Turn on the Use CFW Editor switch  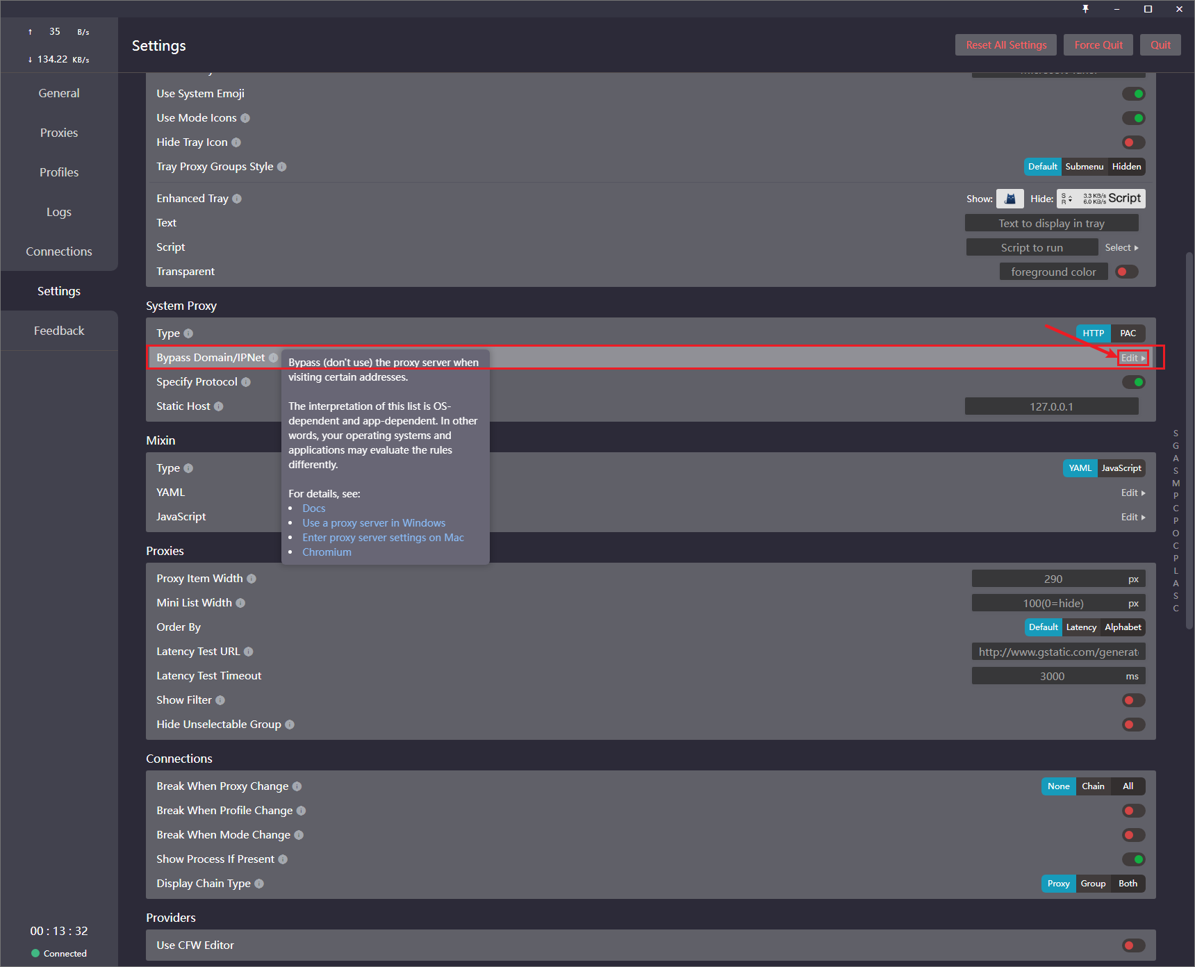coord(1134,945)
